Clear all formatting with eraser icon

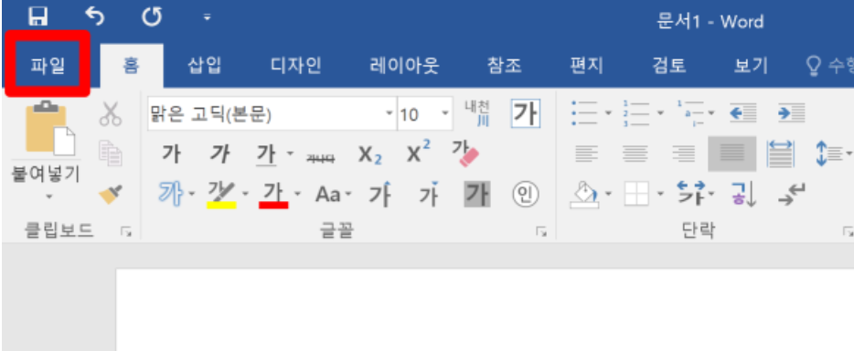[465, 154]
